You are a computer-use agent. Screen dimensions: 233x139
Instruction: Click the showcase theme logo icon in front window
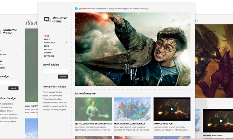click(47, 19)
